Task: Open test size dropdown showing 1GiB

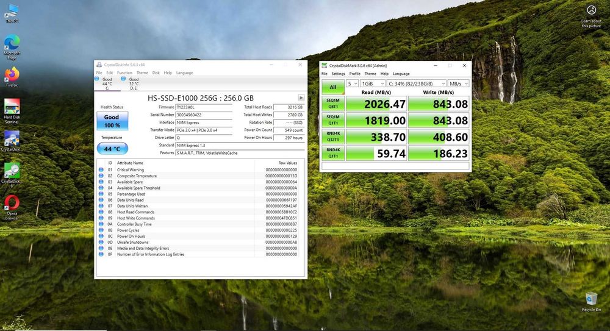Action: click(x=373, y=84)
